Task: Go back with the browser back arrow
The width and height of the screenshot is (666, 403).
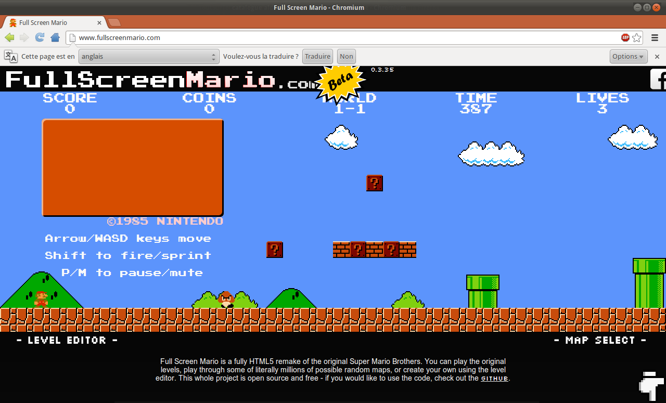Action: coord(9,37)
